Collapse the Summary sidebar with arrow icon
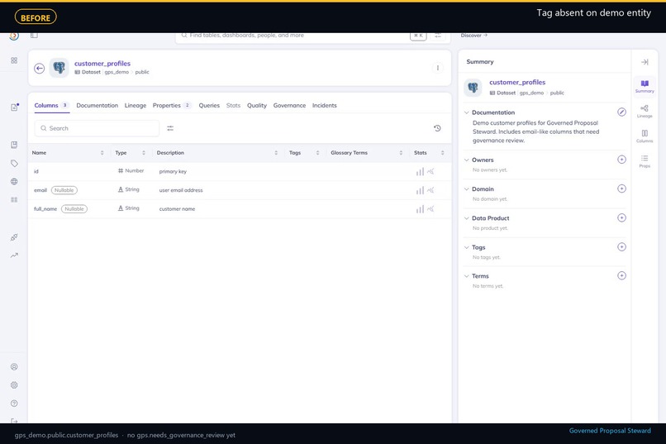 pyautogui.click(x=645, y=62)
